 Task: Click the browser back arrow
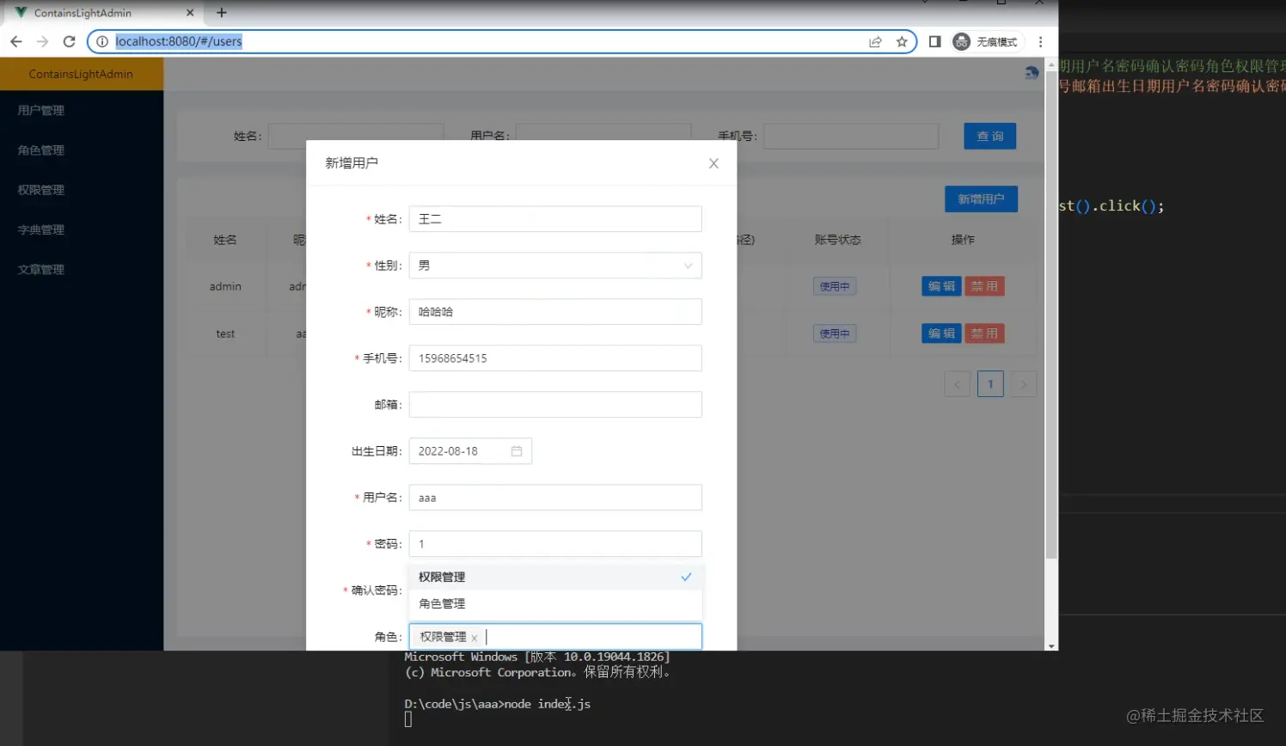(15, 41)
